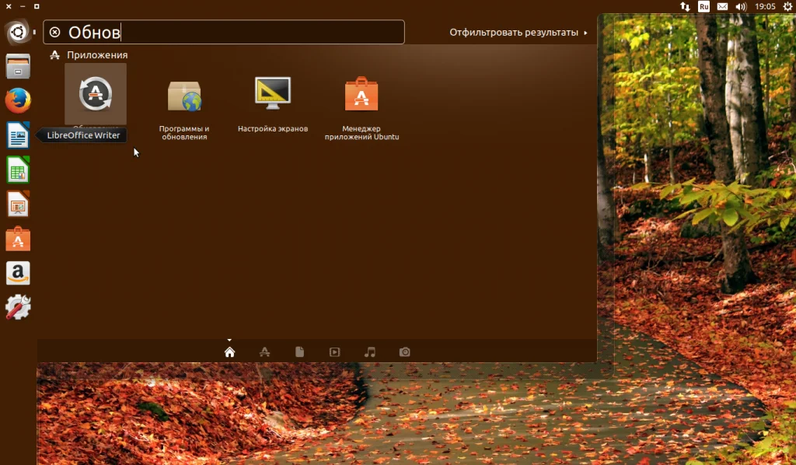
Task: Launch LibreOffice Calc from the launcher
Action: 18,170
